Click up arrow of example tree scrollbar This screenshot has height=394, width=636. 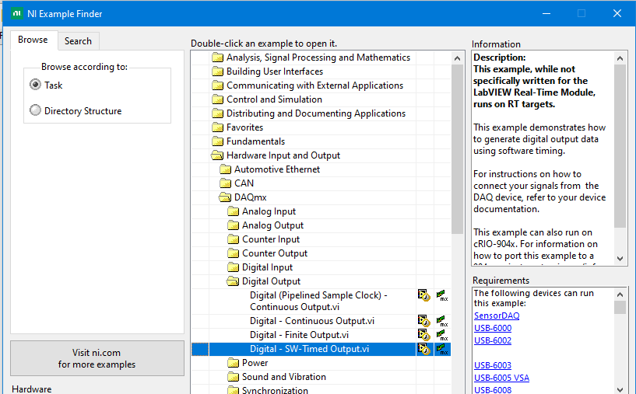[457, 58]
